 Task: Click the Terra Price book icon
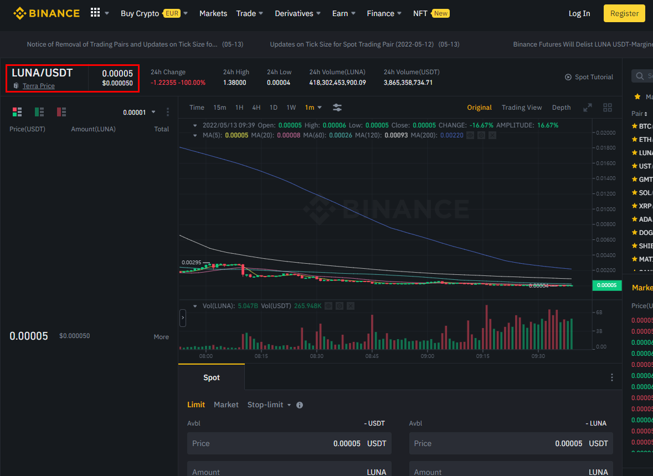[16, 86]
